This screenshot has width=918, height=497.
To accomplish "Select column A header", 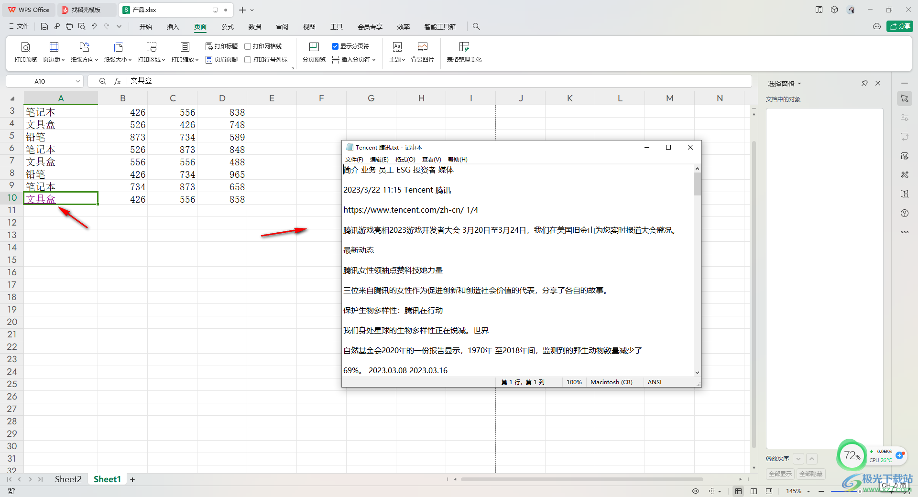I will click(61, 98).
